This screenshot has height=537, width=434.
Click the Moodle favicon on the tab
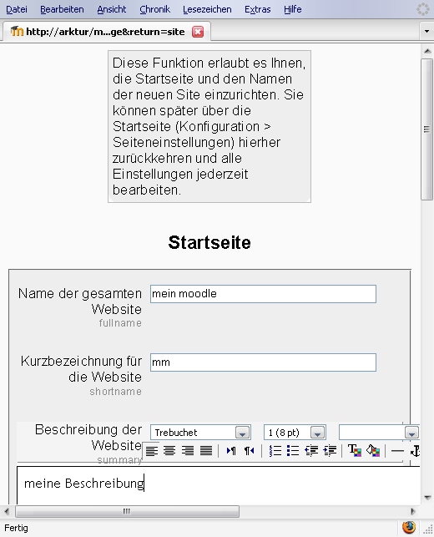[17, 31]
